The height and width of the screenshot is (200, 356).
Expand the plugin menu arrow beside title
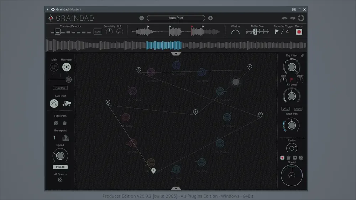coord(47,9)
